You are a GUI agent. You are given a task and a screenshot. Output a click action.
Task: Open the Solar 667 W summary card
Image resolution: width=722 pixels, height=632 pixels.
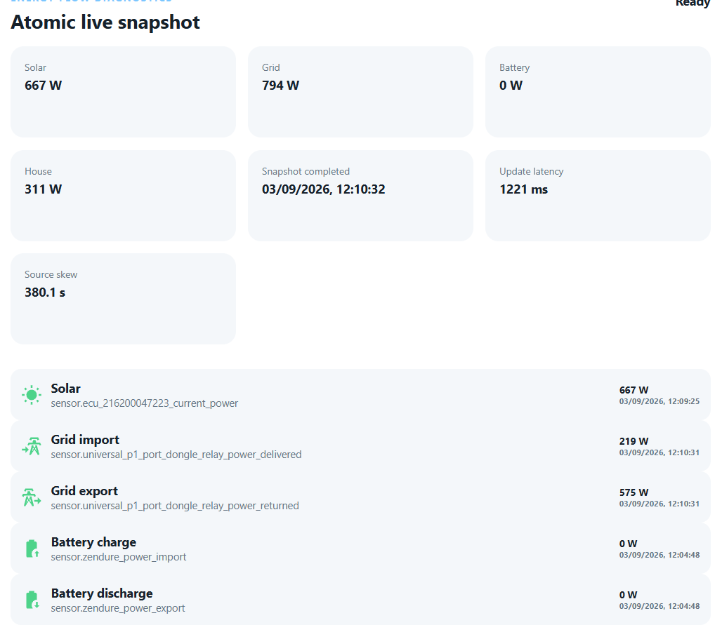click(x=123, y=91)
